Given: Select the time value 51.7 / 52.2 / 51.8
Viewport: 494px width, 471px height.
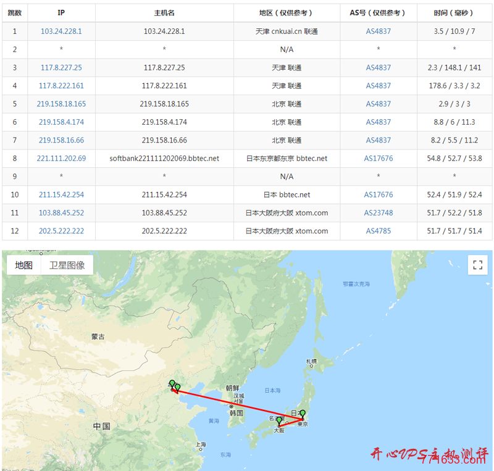Looking at the screenshot, I should (454, 212).
